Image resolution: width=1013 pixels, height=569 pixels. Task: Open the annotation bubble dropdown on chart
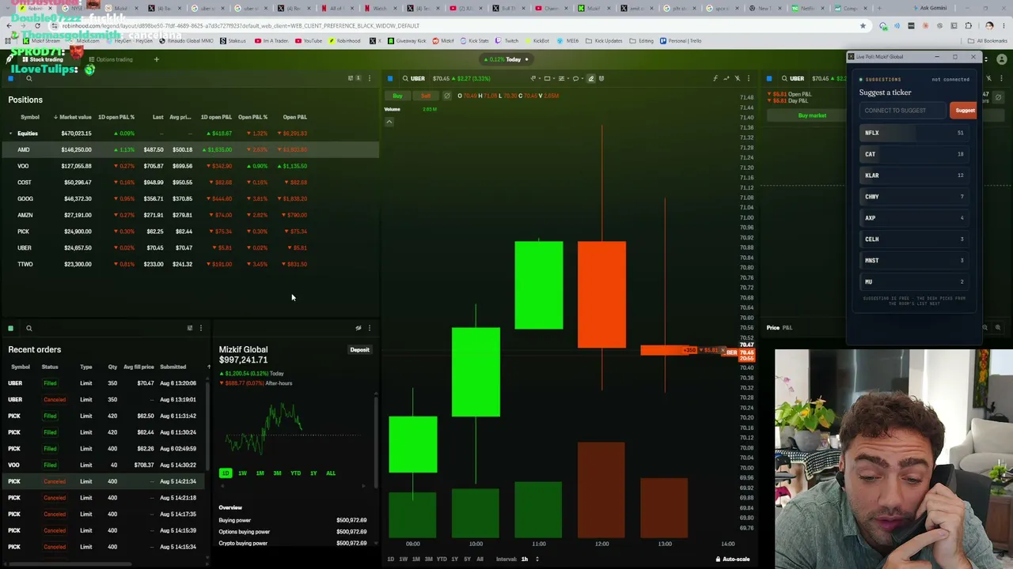(578, 78)
